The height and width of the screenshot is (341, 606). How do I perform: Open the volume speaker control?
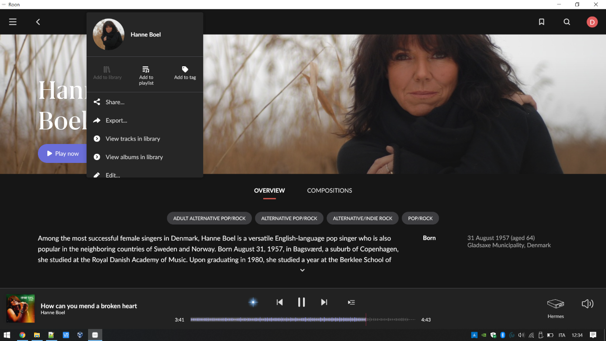pos(588,304)
